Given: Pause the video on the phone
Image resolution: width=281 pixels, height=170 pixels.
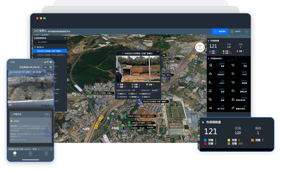Looking at the screenshot, I should tap(10, 105).
